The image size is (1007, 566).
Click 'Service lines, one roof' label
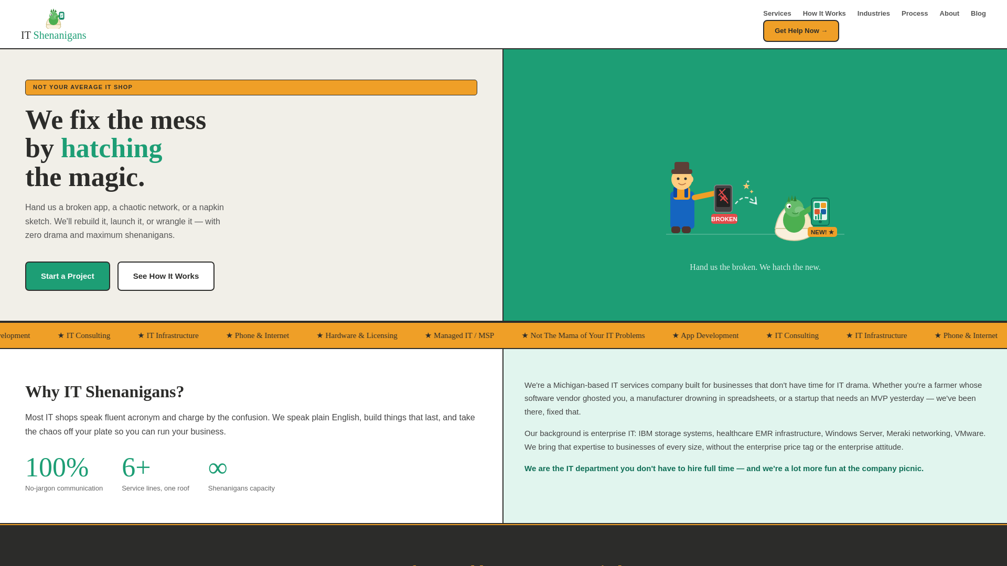click(x=155, y=488)
